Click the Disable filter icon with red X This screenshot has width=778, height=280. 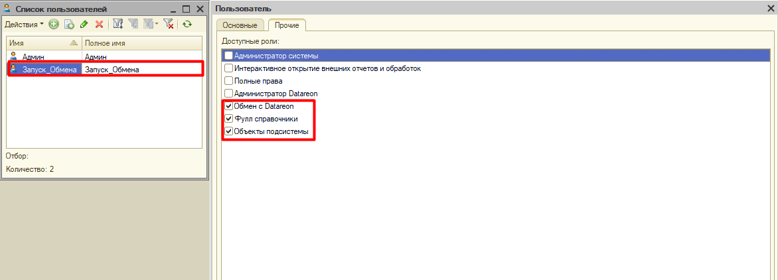[169, 25]
